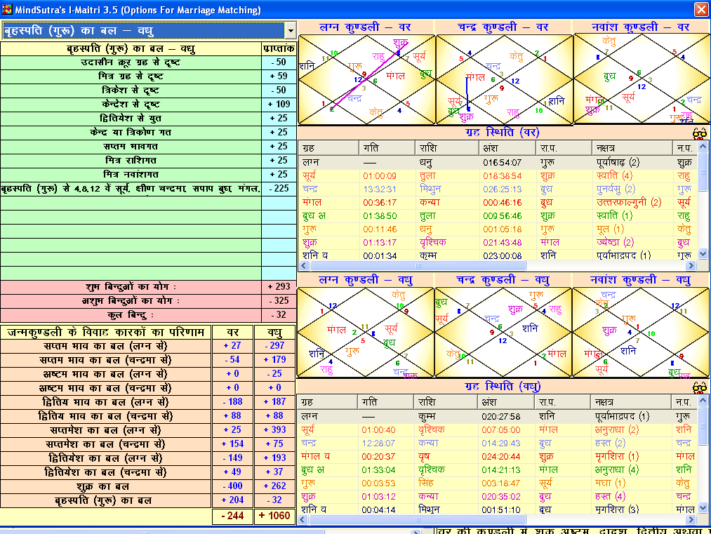Click the left arrow of वधु table horizontal scrollbar
Image resolution: width=711 pixels, height=534 pixels.
[303, 519]
